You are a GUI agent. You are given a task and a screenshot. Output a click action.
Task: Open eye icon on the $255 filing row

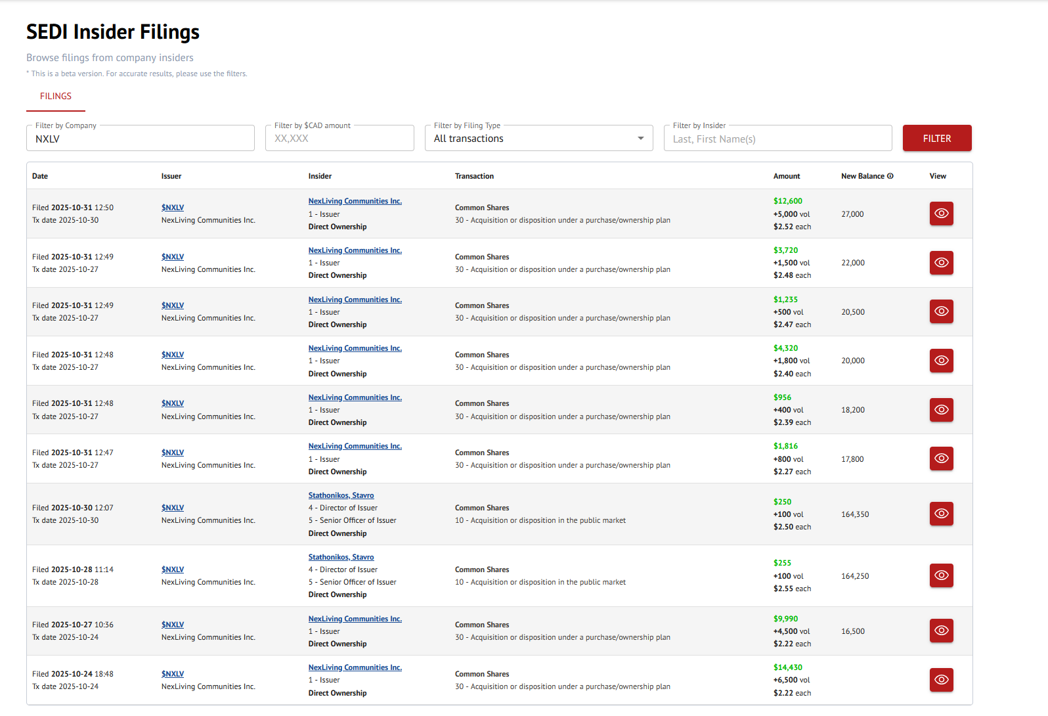click(941, 575)
